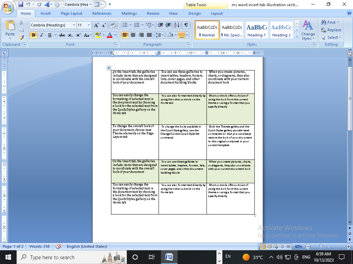Open the font name dropdown
Screen dimensions: 353x264
74,25
